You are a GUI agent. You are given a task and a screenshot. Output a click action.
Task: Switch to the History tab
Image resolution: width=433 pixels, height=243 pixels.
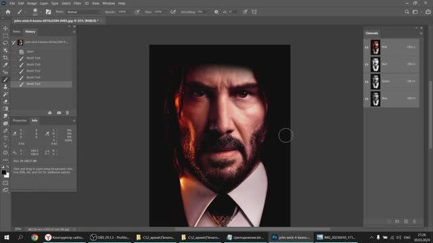coord(30,32)
